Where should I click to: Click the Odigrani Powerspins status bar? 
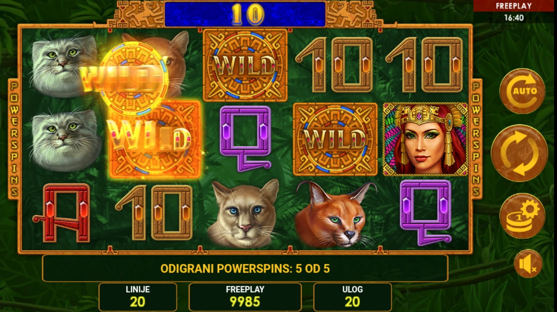pyautogui.click(x=245, y=268)
